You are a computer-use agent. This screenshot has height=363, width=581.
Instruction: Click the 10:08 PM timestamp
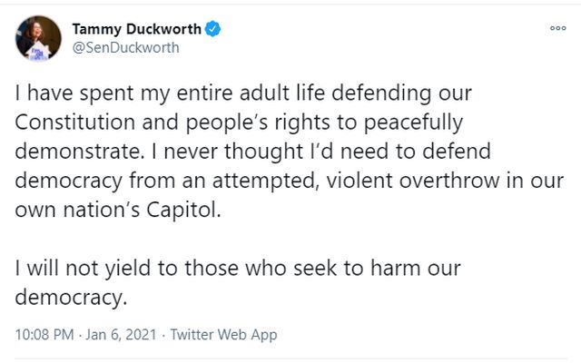44,335
